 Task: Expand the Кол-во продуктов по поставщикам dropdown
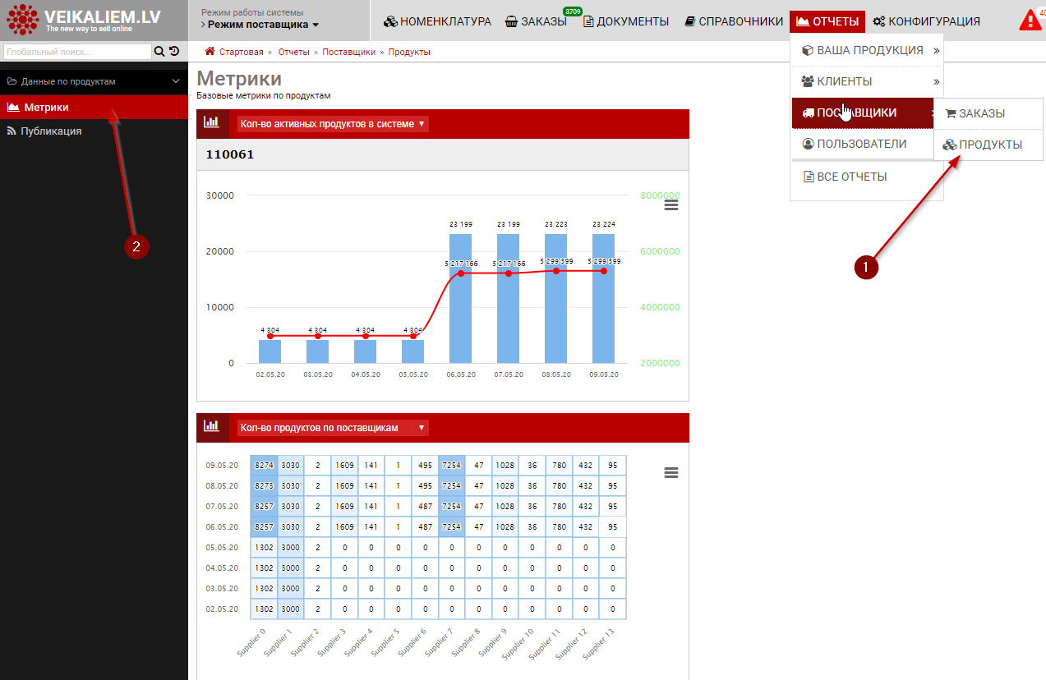[x=332, y=428]
